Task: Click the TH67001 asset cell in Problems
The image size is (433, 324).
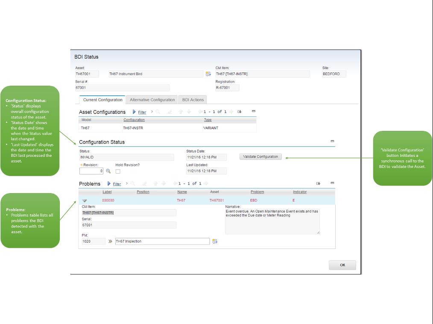Action: point(216,200)
